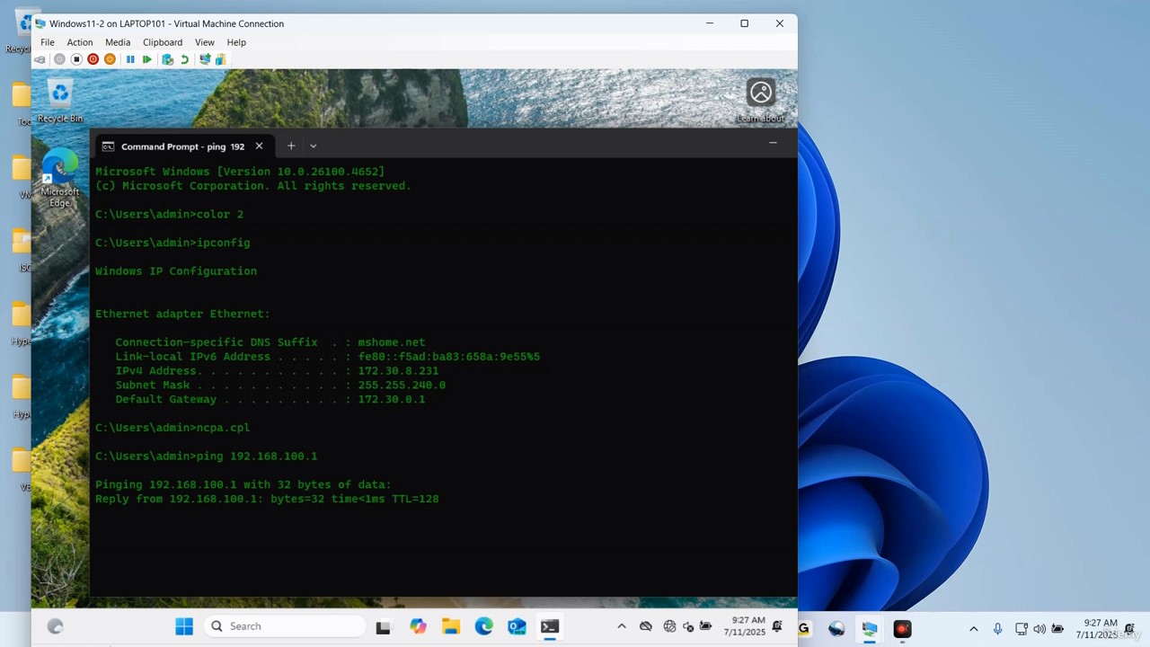Click the Hyper-V VM Connection host taskbar icon
The image size is (1150, 647).
pyautogui.click(x=870, y=629)
